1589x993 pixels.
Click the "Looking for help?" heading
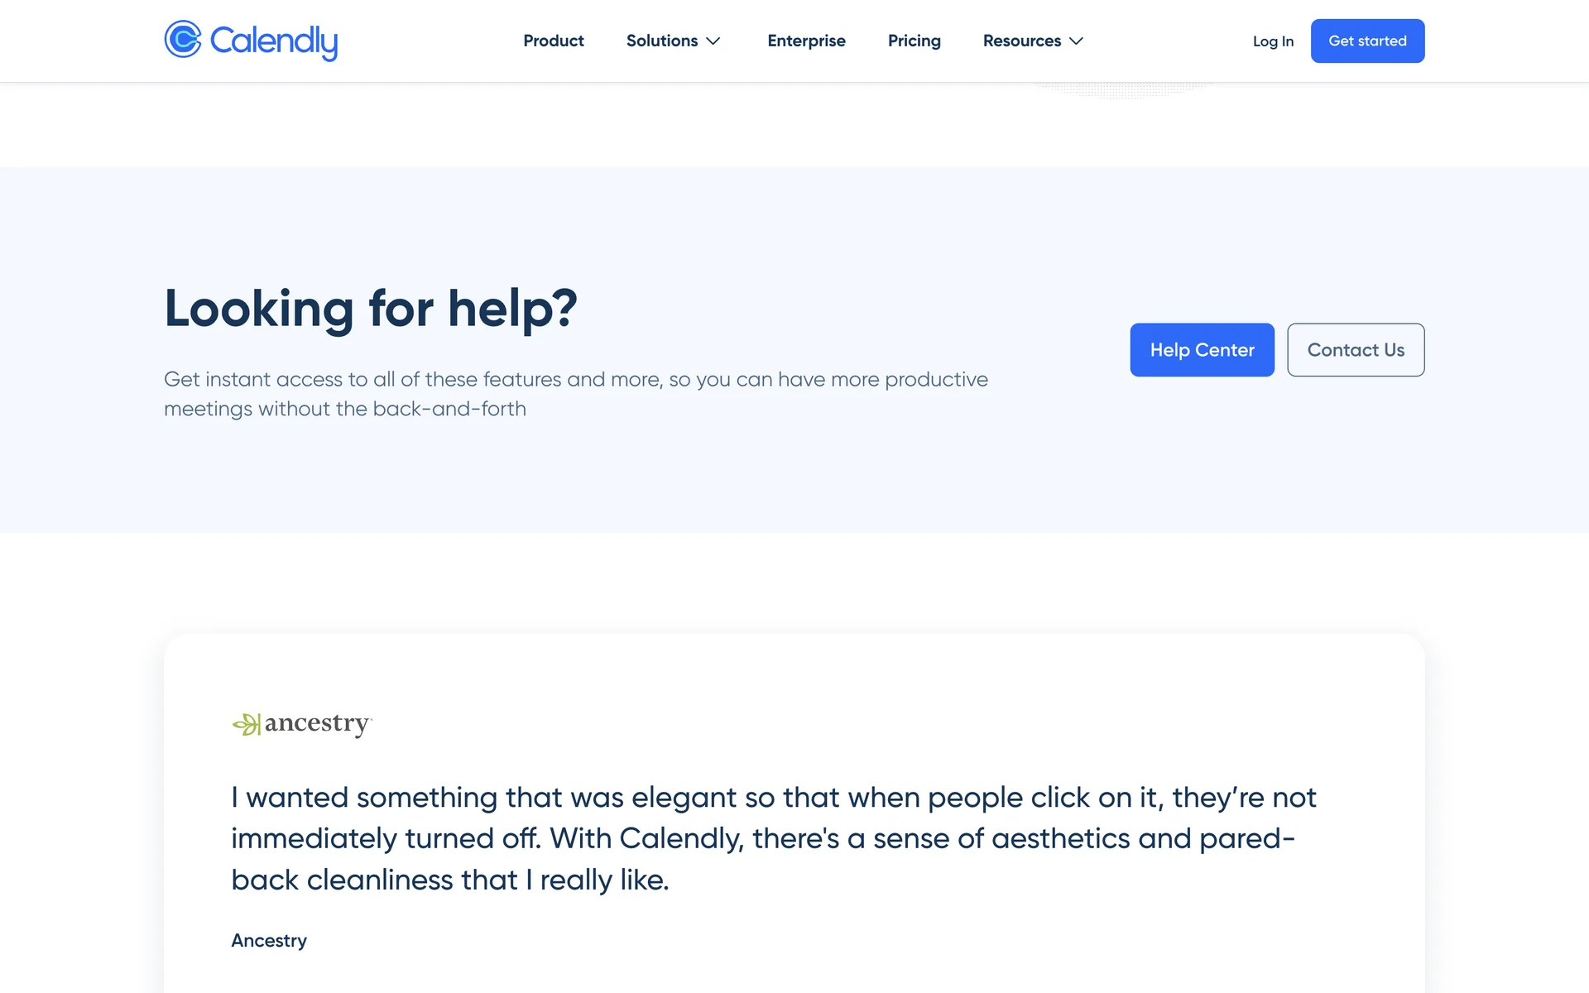(x=371, y=309)
